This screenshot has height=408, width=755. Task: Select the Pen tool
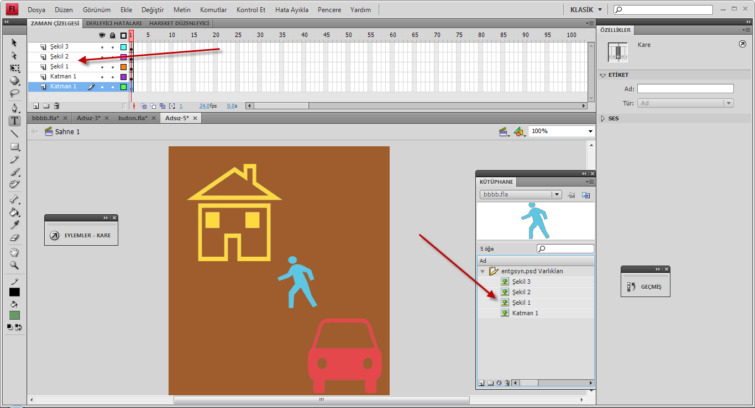[x=14, y=108]
